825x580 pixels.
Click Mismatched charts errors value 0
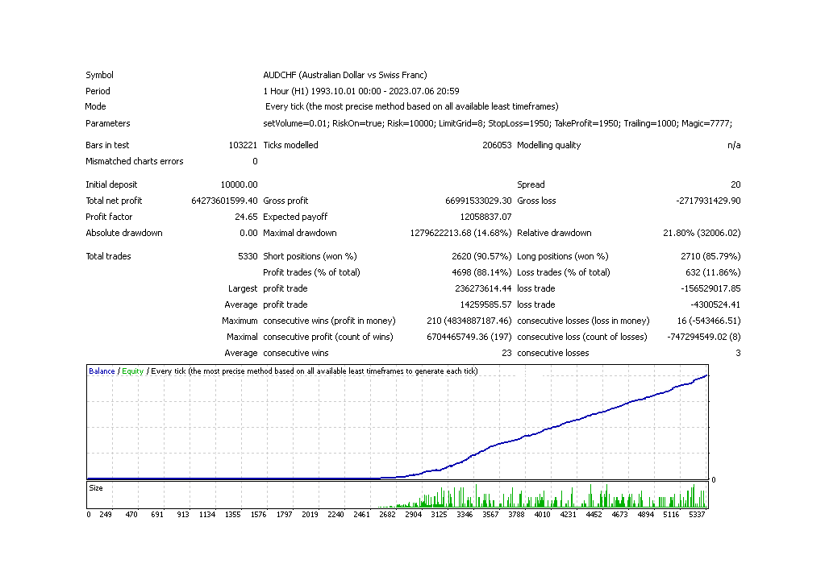click(255, 161)
